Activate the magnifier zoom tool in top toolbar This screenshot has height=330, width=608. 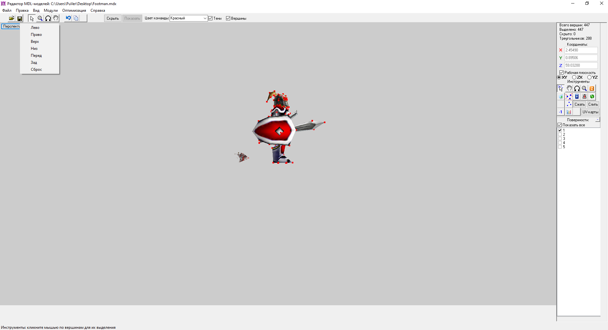40,18
